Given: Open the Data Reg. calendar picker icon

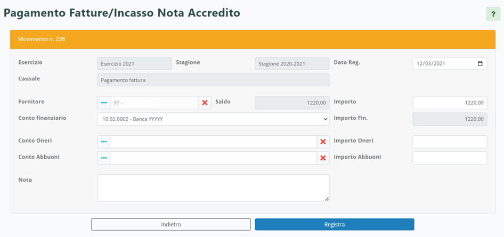Looking at the screenshot, I should tap(480, 64).
